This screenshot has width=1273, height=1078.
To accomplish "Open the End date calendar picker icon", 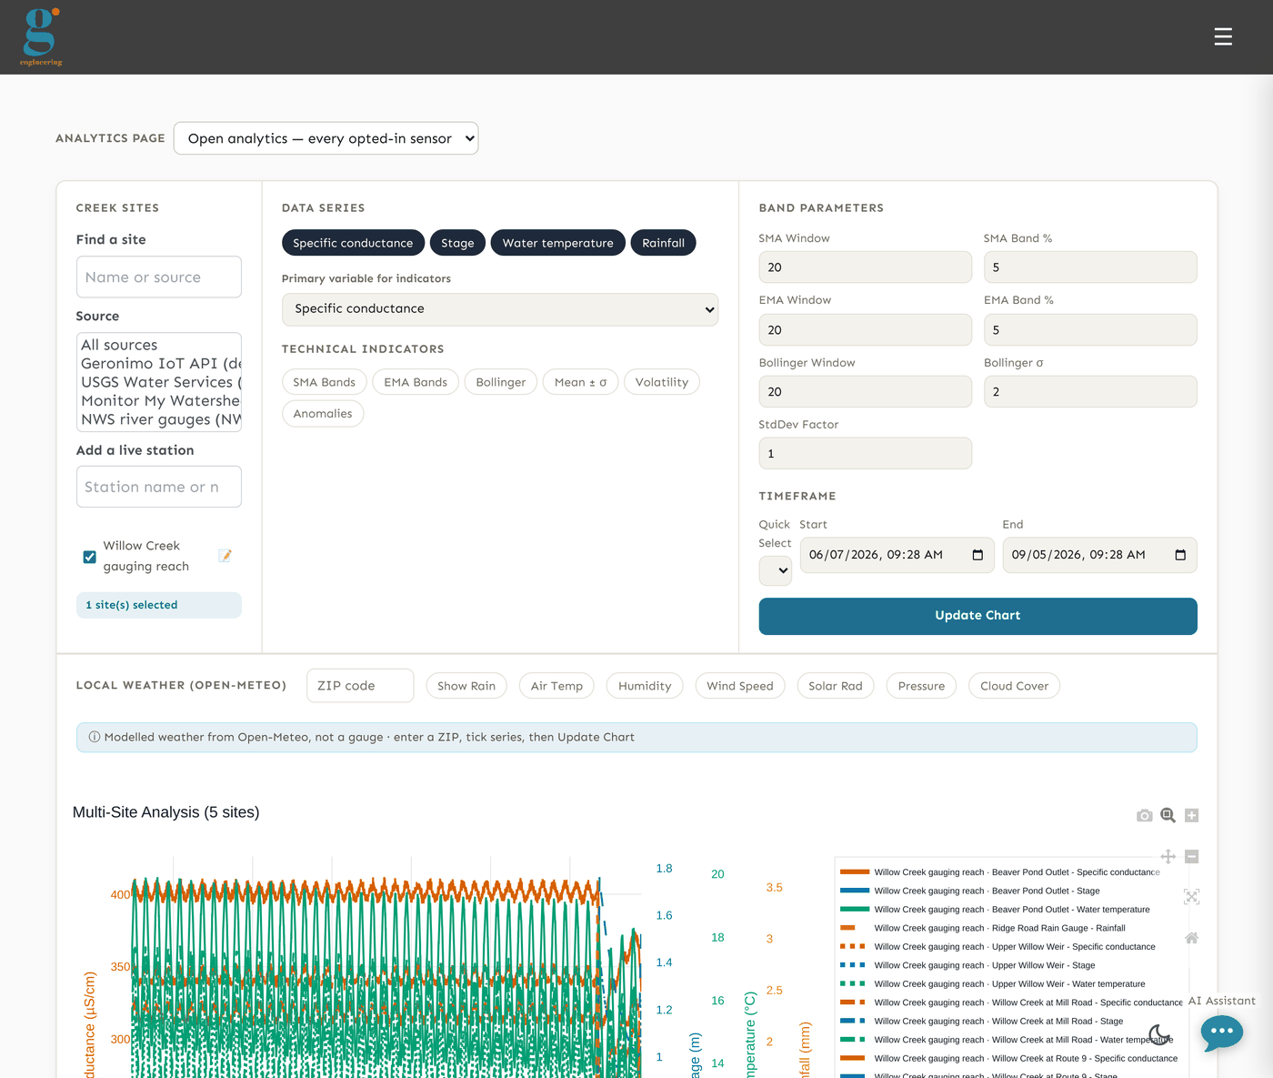I will (x=1180, y=555).
